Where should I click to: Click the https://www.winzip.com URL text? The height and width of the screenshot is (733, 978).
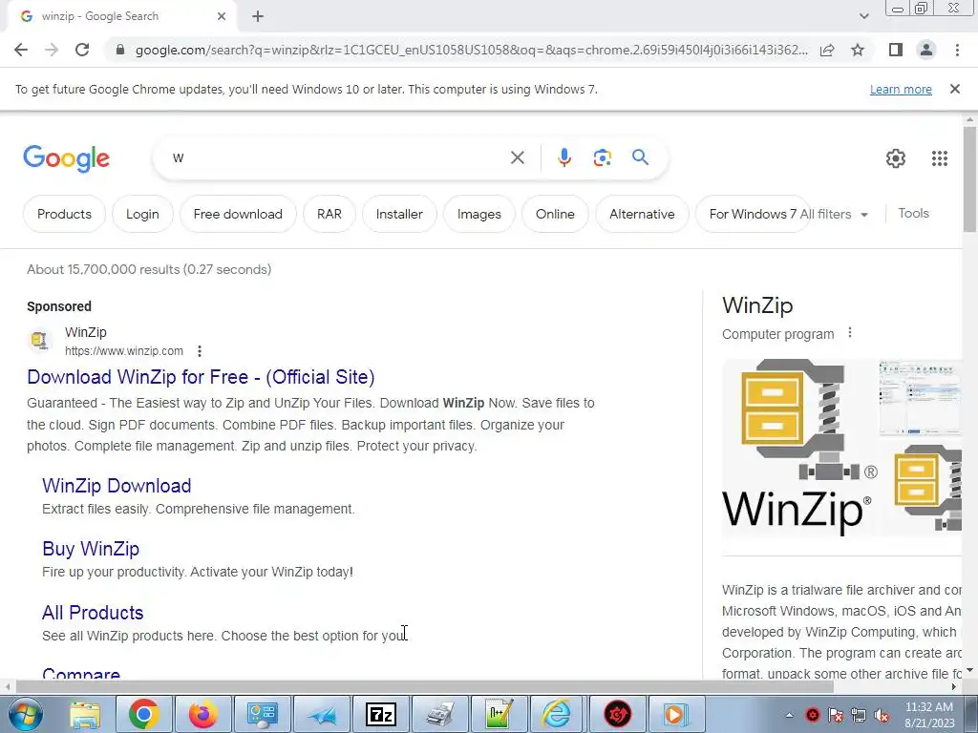point(124,351)
